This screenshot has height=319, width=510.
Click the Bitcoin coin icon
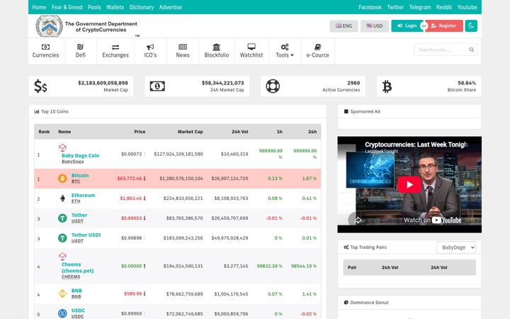click(62, 179)
